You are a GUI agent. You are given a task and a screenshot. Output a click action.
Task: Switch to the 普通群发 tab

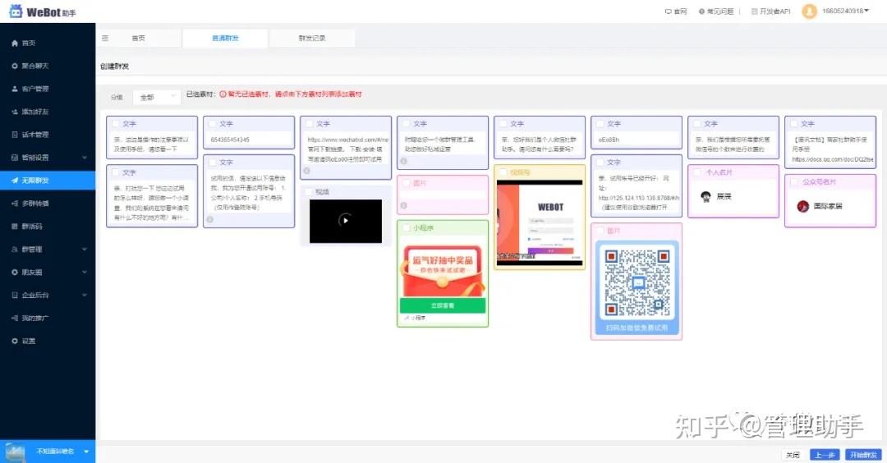point(225,39)
